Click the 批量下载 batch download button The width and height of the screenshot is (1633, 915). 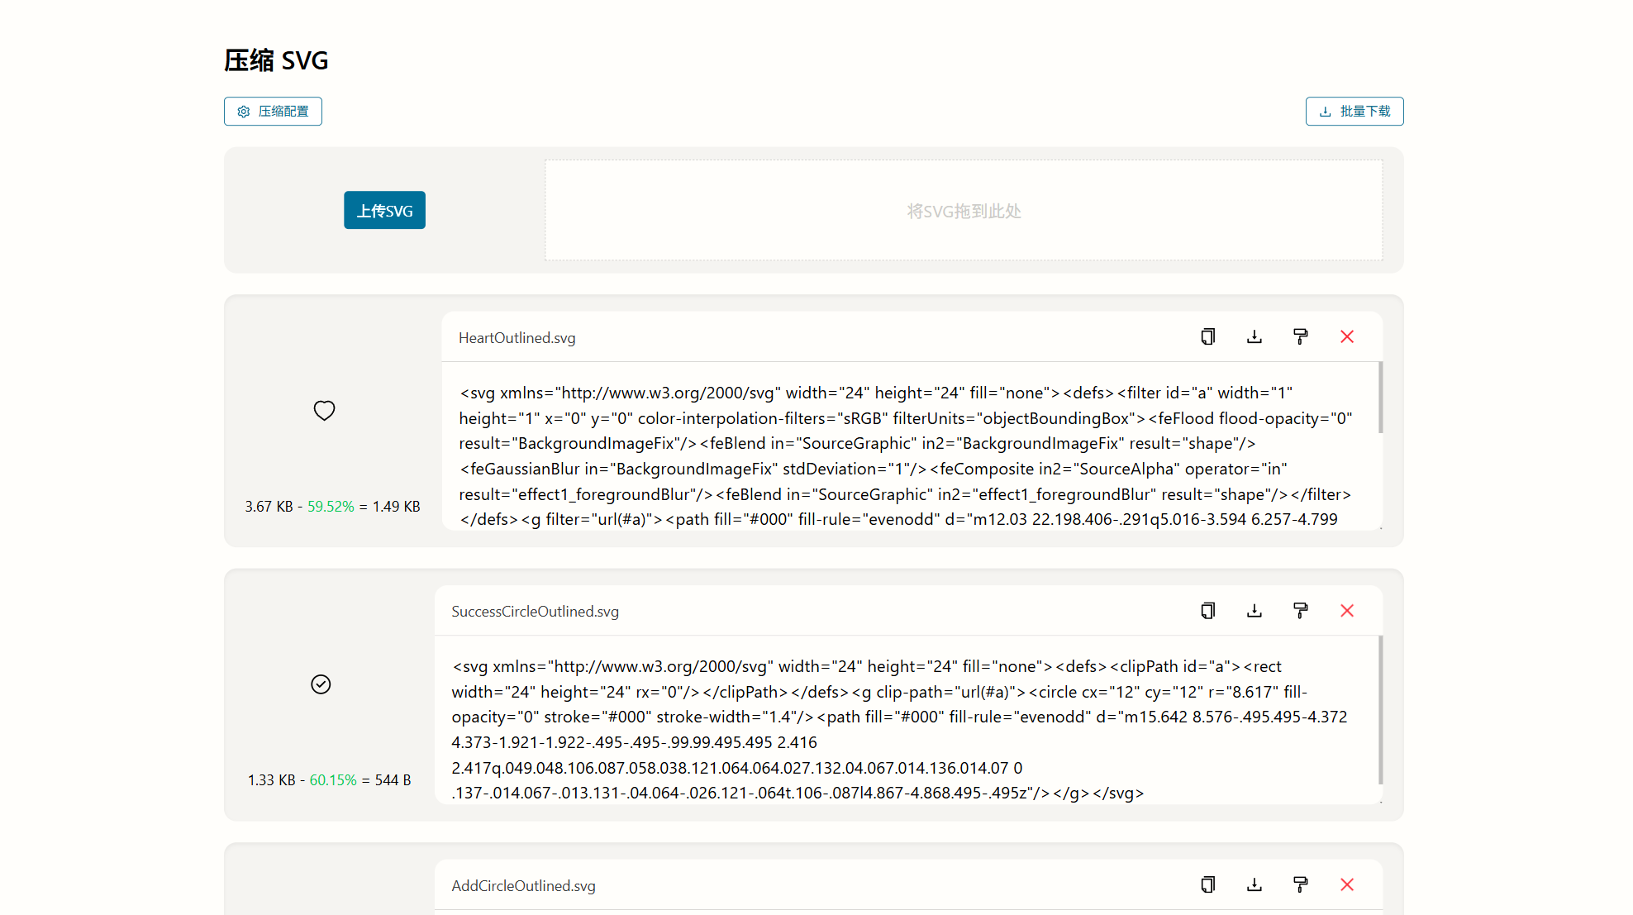tap(1354, 112)
